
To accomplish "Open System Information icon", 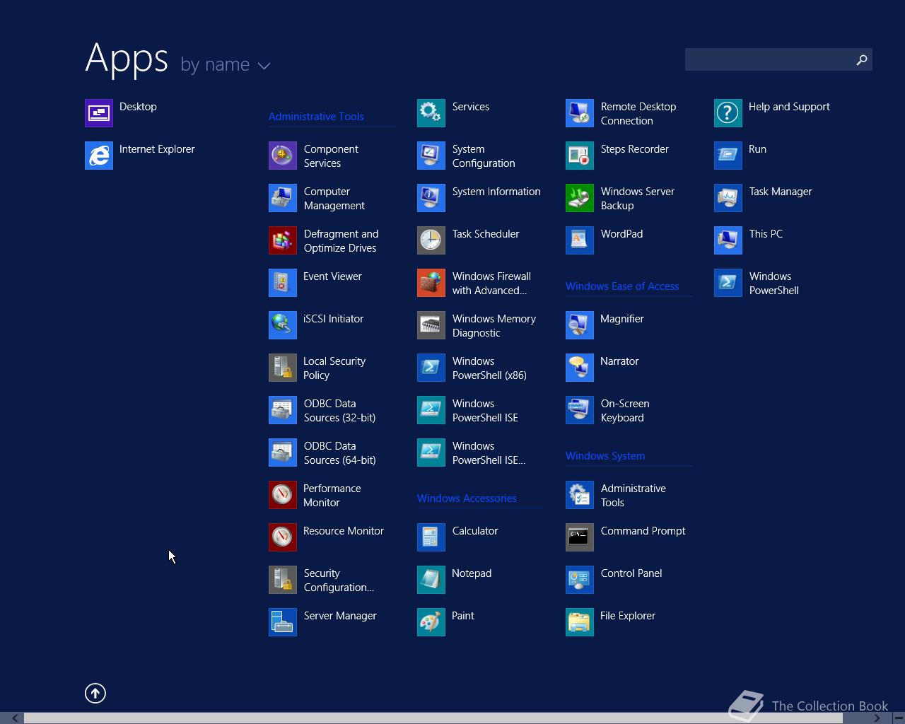I will click(x=431, y=198).
